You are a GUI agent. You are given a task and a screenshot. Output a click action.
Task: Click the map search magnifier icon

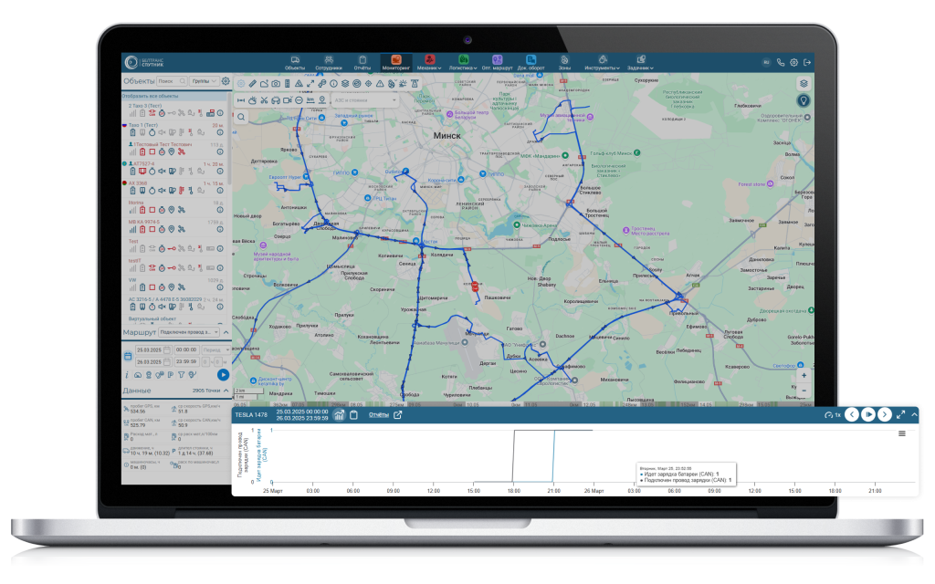(x=241, y=117)
